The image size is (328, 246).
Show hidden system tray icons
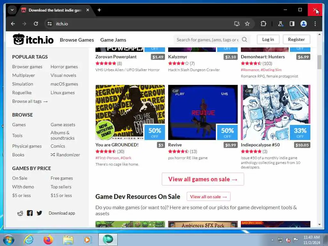(272, 240)
